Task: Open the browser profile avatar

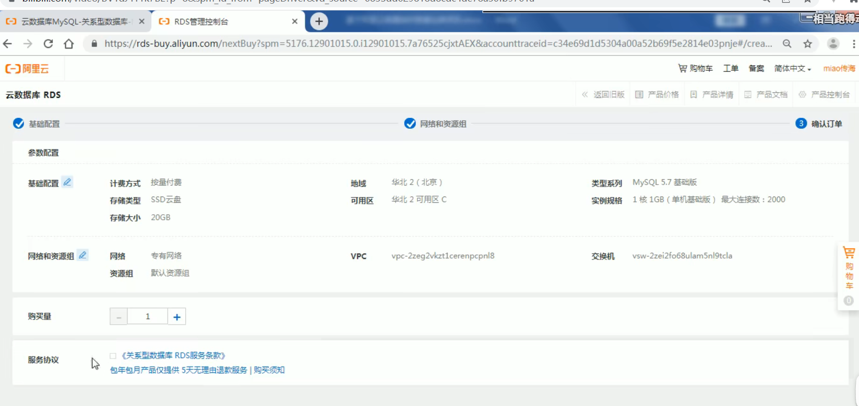Action: click(x=833, y=44)
